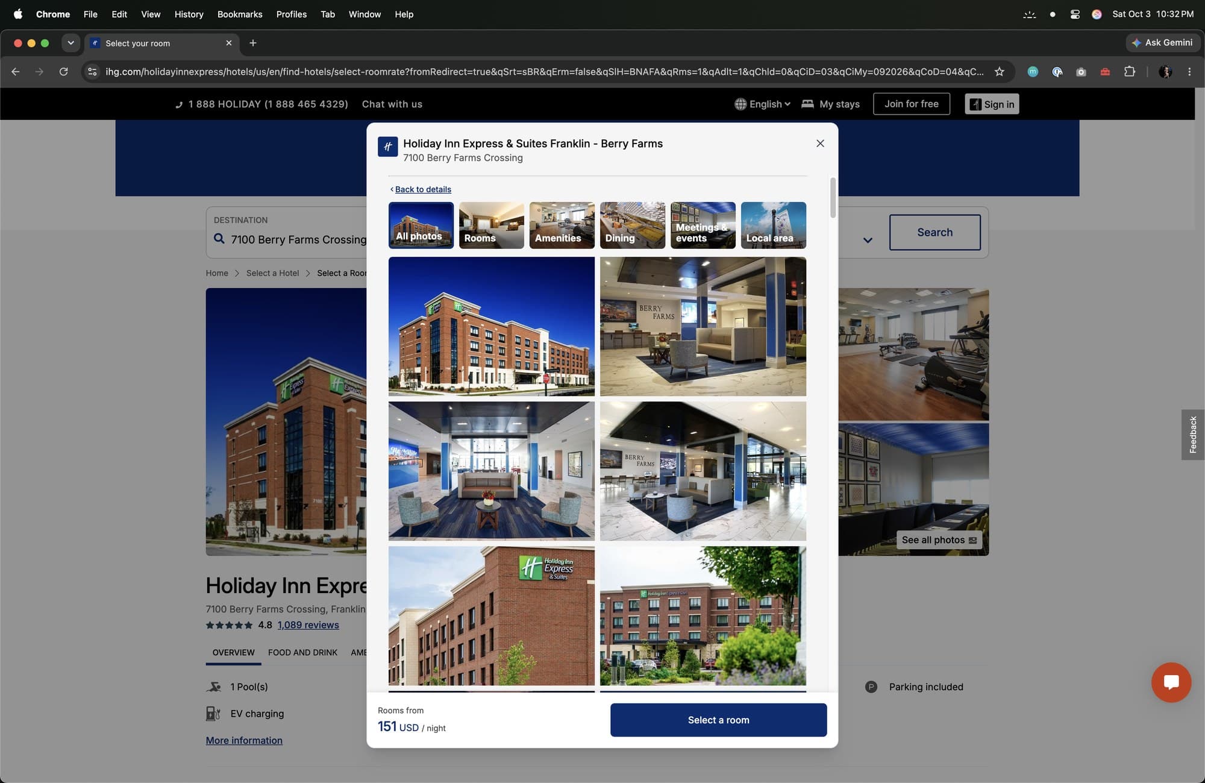The width and height of the screenshot is (1205, 783).
Task: Open Chrome's three-dot menu
Action: pyautogui.click(x=1189, y=72)
